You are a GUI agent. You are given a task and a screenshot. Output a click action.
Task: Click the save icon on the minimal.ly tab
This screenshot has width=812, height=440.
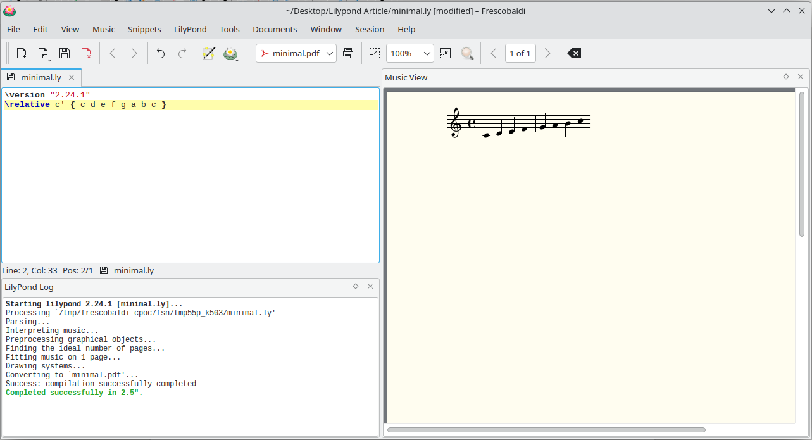click(x=11, y=77)
